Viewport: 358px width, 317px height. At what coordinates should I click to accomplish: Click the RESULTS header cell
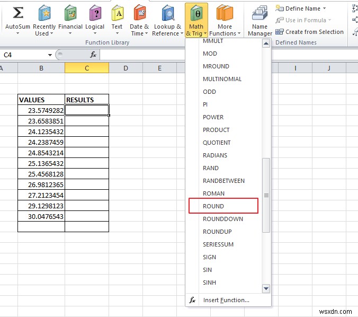click(x=87, y=100)
